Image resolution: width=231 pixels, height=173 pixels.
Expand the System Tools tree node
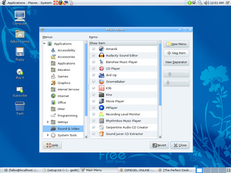pyautogui.click(x=48, y=135)
